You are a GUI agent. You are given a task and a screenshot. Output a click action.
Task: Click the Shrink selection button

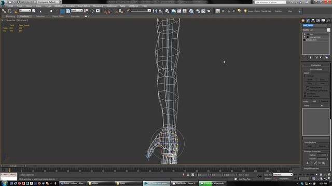(x=310, y=80)
